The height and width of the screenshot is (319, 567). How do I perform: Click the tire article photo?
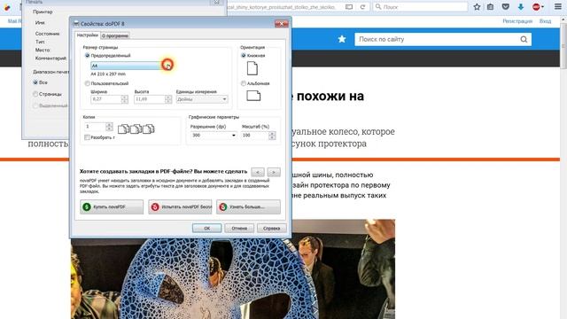(232, 269)
